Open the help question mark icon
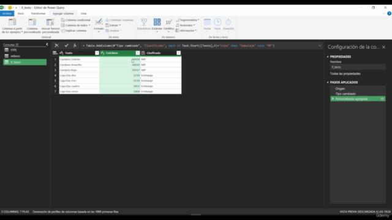Screen dimensions: 392x220 pos(390,13)
